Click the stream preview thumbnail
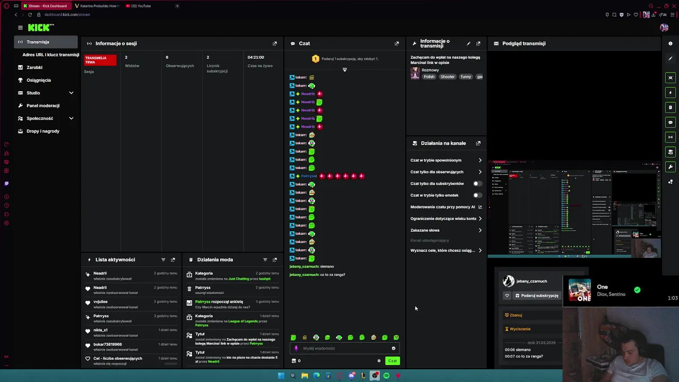 click(574, 208)
